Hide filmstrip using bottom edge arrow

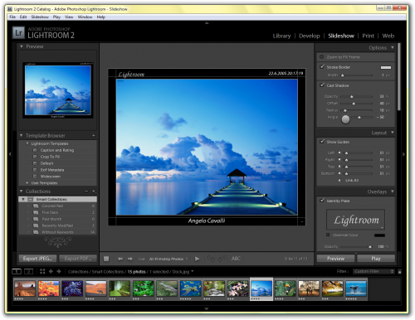coord(207,308)
